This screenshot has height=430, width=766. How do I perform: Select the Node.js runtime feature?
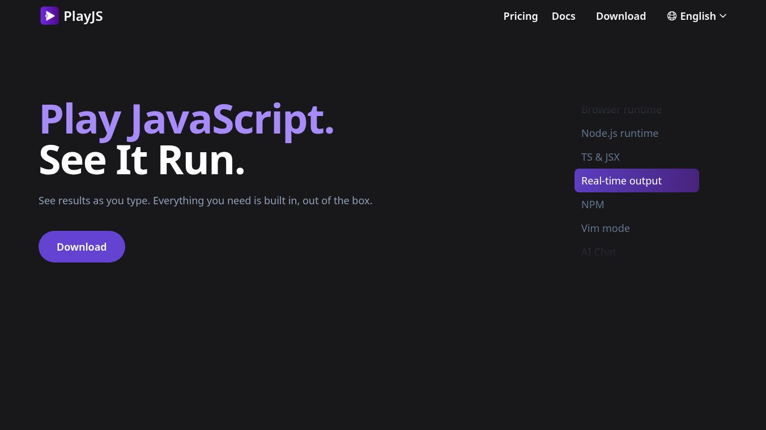[637, 133]
